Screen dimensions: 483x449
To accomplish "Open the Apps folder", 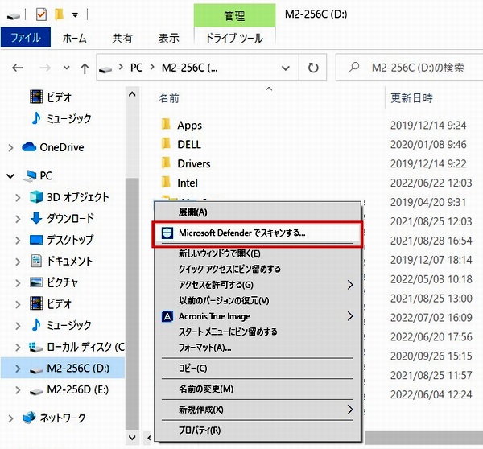I will point(182,125).
